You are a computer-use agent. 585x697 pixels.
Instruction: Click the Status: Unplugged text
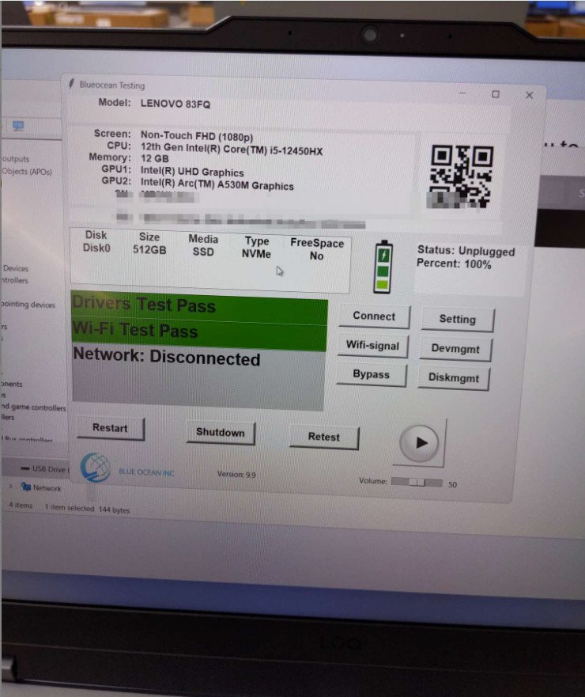pos(466,251)
